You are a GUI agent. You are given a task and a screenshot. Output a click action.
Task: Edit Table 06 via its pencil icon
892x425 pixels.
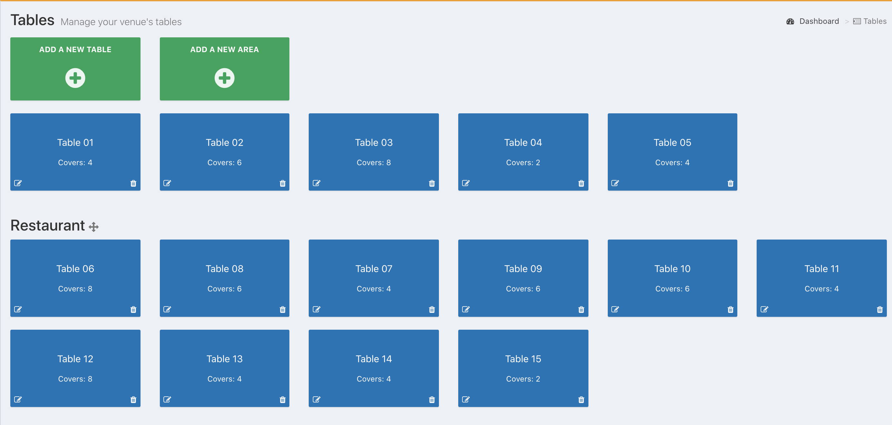coord(18,309)
